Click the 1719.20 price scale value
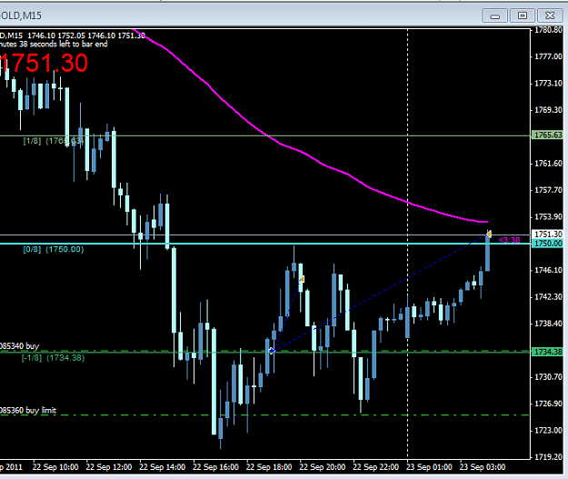The width and height of the screenshot is (568, 479). pos(548,457)
